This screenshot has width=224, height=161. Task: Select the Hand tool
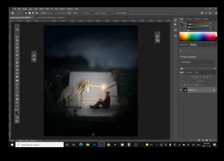pos(17,99)
